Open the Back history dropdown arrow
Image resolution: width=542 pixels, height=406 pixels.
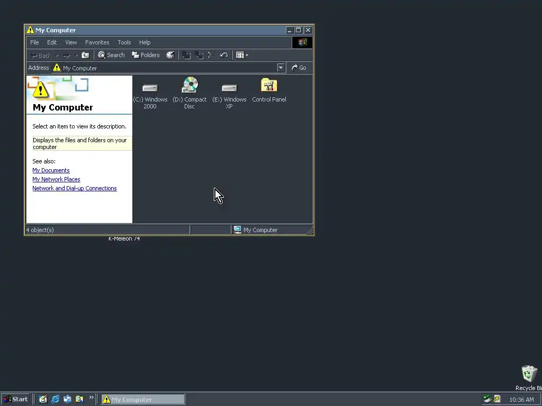(57, 55)
